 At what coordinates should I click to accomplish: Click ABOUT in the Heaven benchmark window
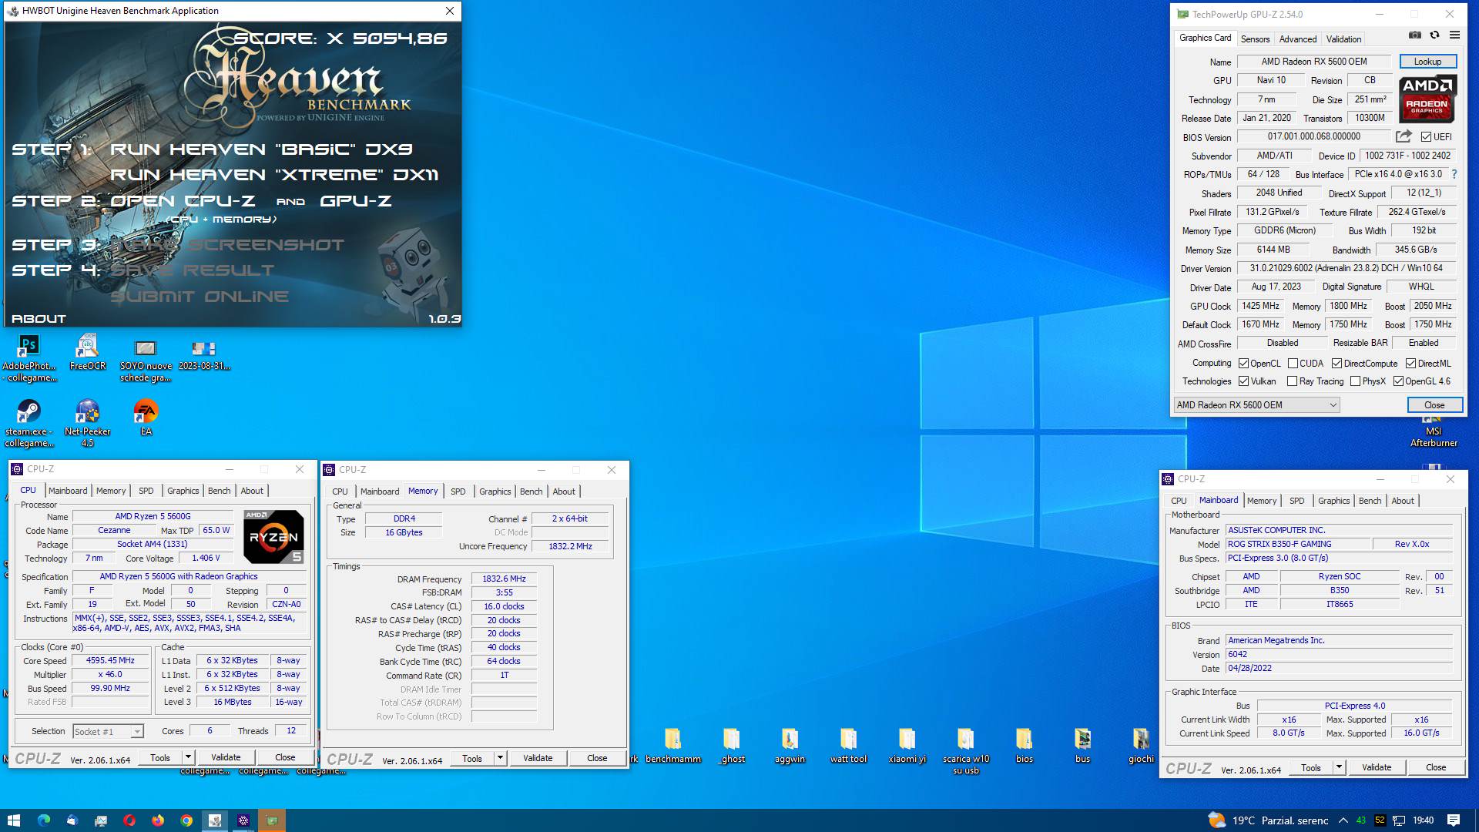[x=39, y=319]
